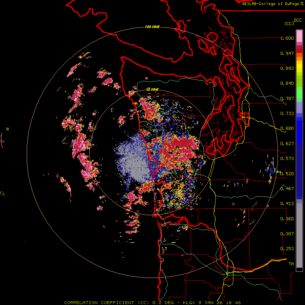This screenshot has height=305, width=305.
Task: Click the 0.520 colorbar value
Action: [287, 174]
